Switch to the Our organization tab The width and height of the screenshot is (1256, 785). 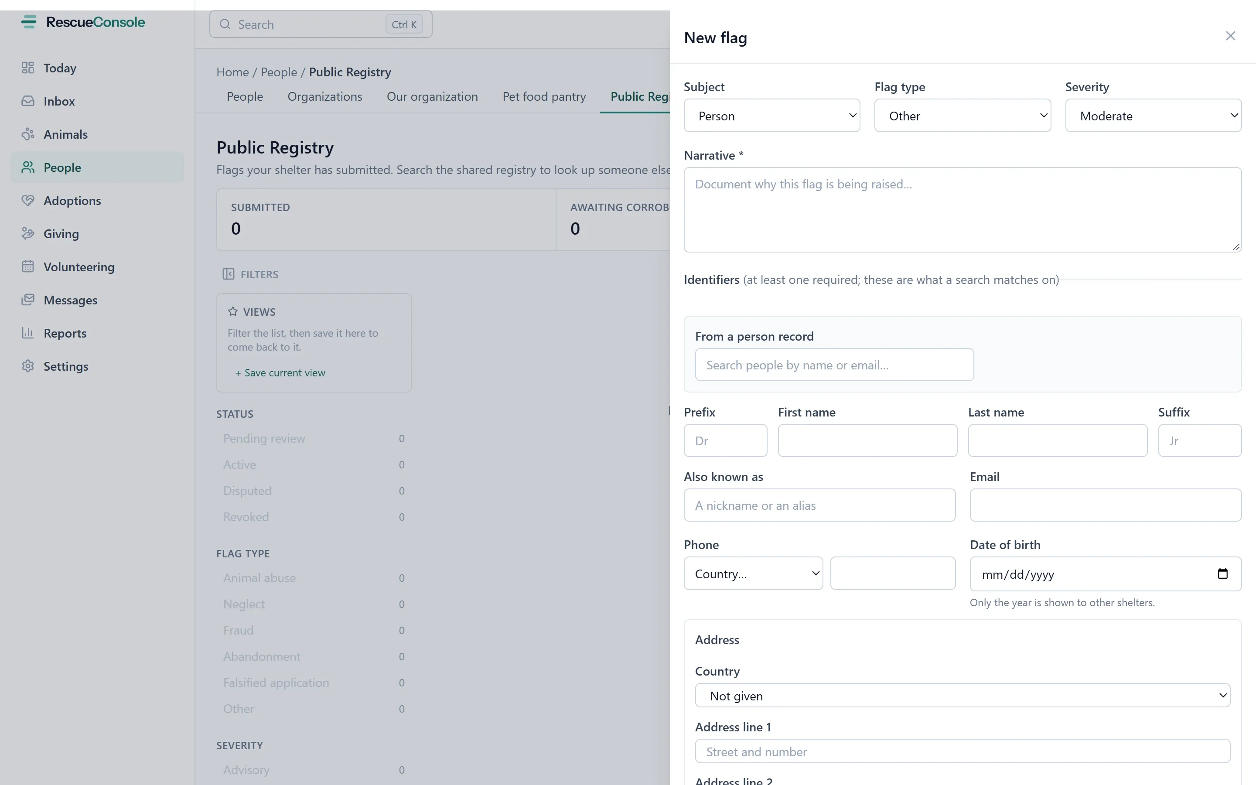[432, 96]
